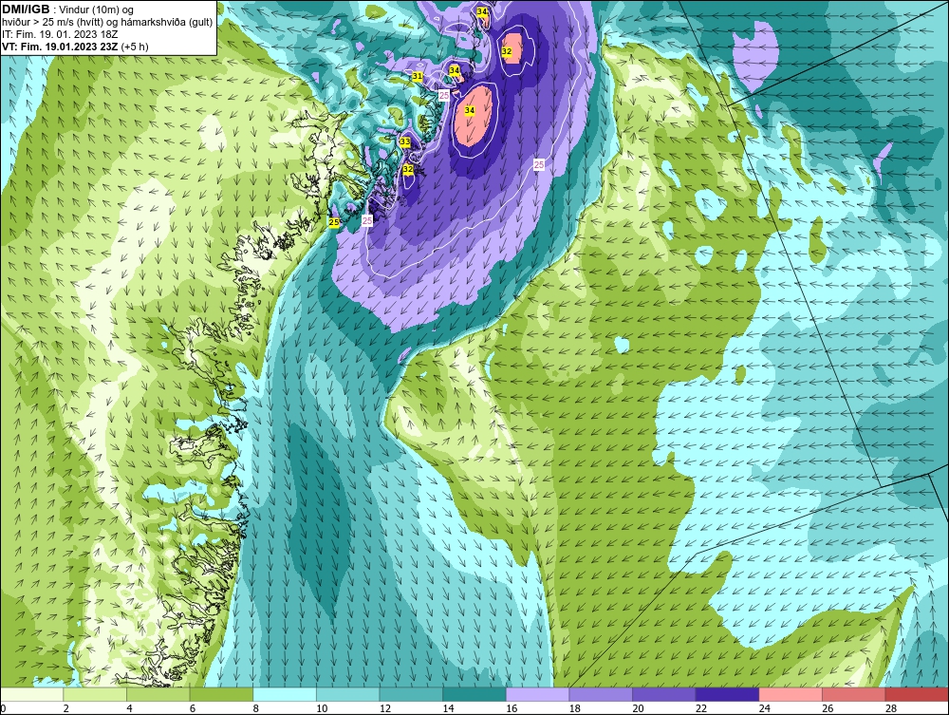Click the 'VT: Fim. 19.01.2023 23Z' valid time

[61, 47]
